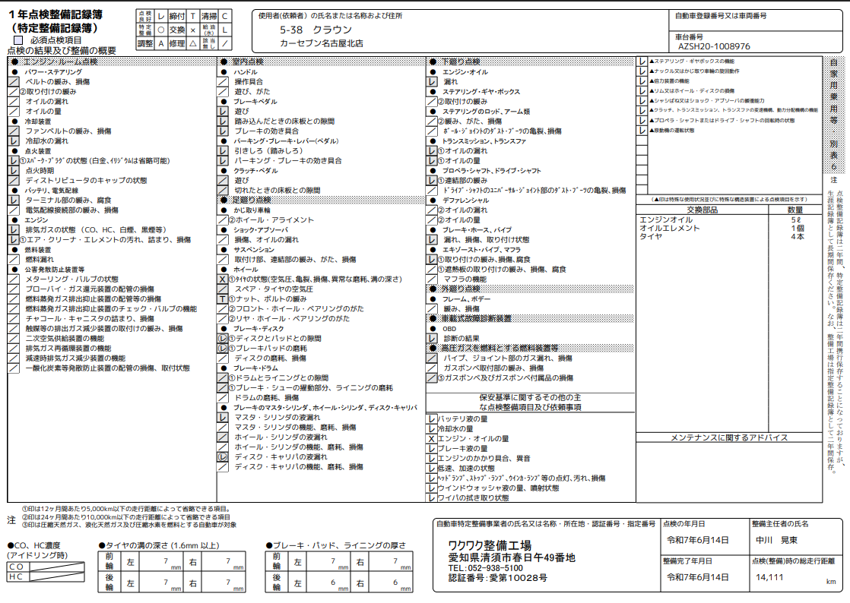Check the ベルトの緩み、損傷 box
The height and width of the screenshot is (603, 850).
[14, 82]
